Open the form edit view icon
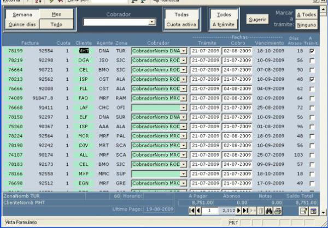This screenshot has width=328, height=228. 303,211
